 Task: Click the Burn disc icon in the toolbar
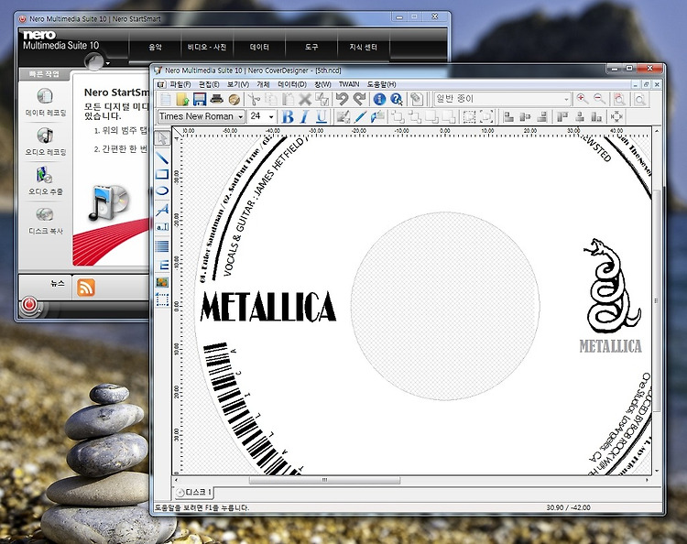click(234, 99)
